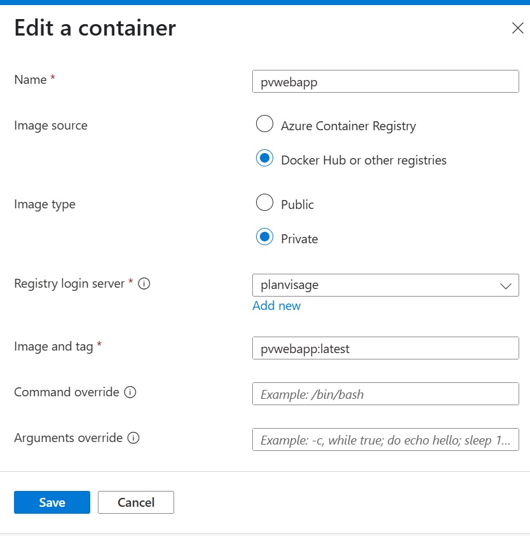Screen dimensions: 530x536
Task: Cancel the container edits
Action: tap(135, 502)
